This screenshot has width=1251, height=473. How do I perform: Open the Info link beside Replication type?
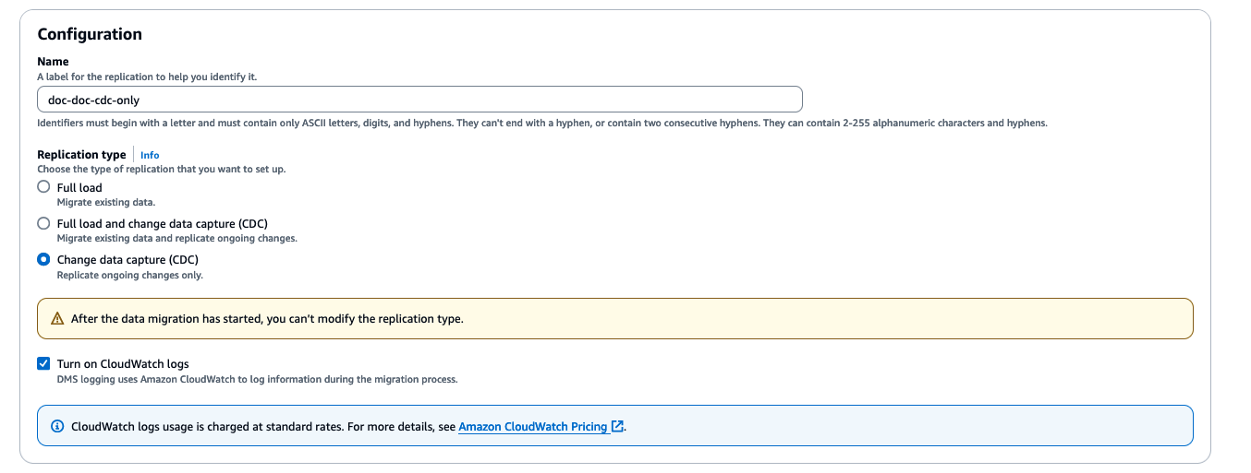(x=150, y=155)
